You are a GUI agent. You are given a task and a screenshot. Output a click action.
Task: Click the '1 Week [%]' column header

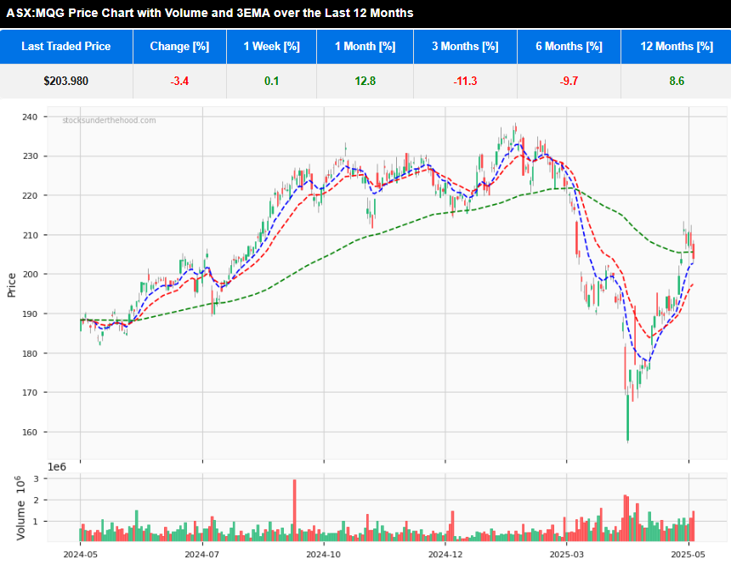click(x=271, y=46)
